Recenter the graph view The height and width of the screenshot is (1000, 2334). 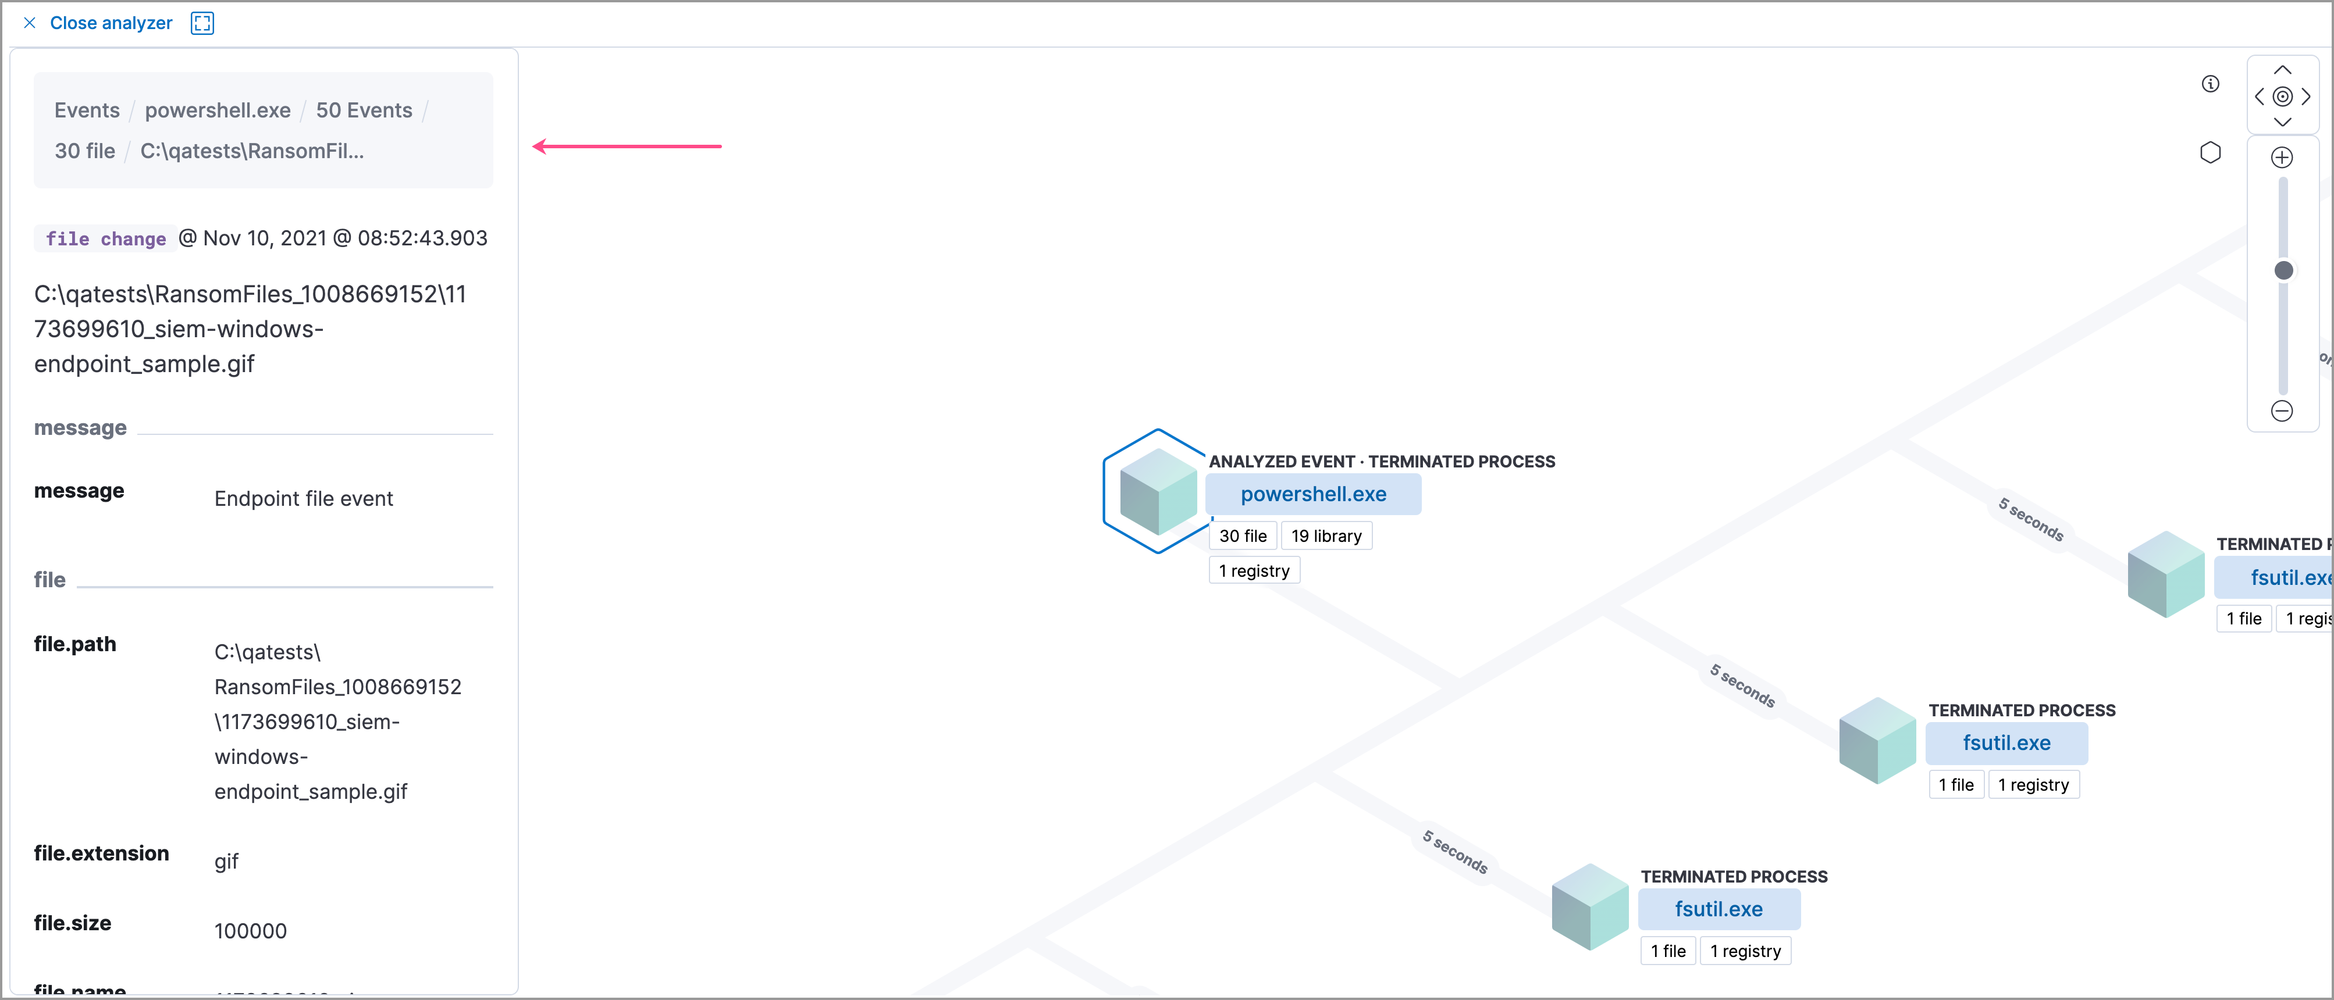point(2282,97)
